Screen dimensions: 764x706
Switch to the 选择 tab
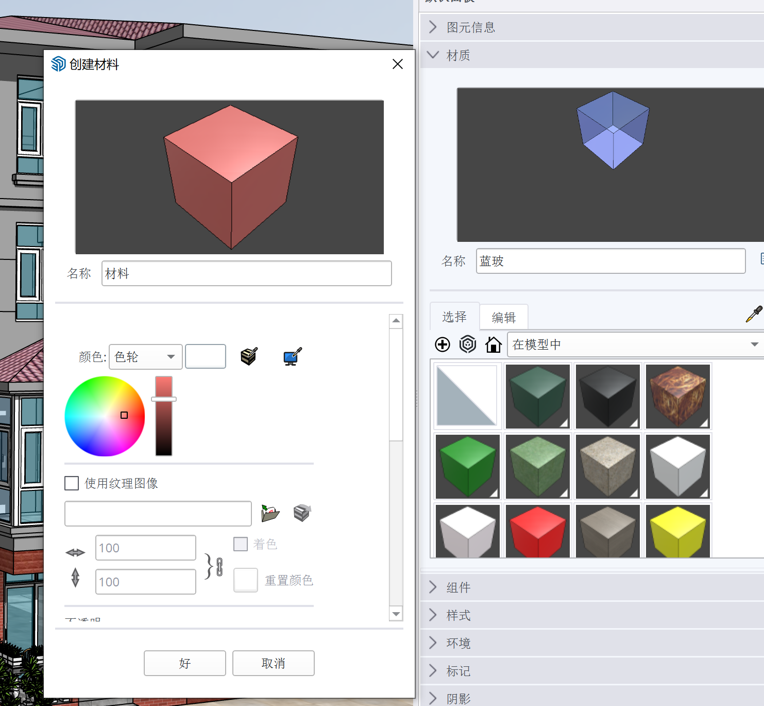pyautogui.click(x=454, y=317)
